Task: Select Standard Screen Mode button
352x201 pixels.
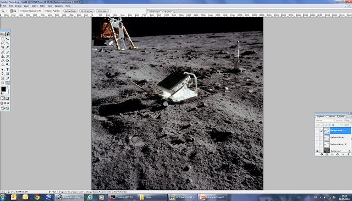Action: pyautogui.click(x=2, y=103)
